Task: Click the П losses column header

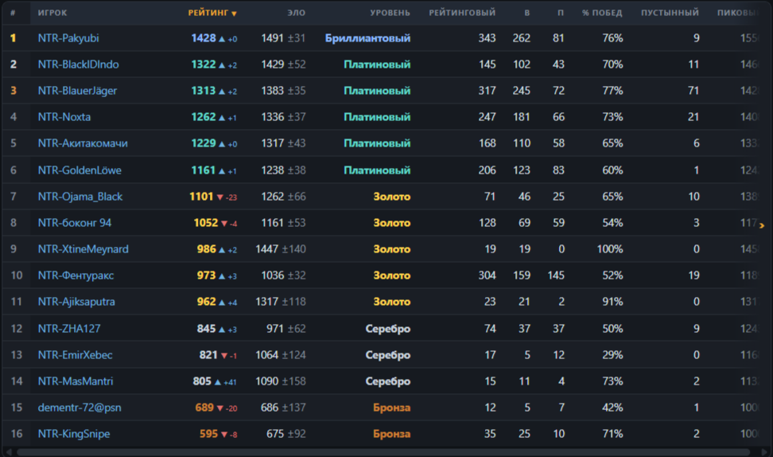Action: tap(561, 13)
